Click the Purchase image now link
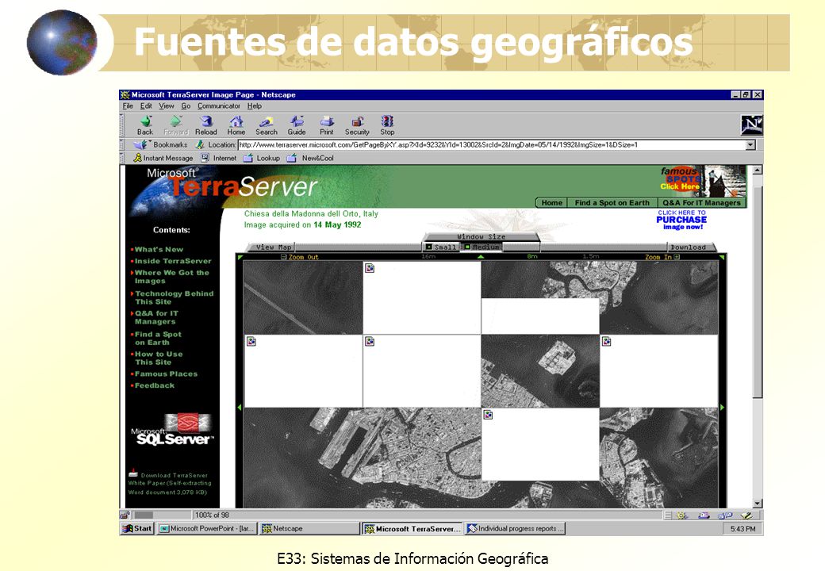The image size is (825, 571). pyautogui.click(x=681, y=220)
